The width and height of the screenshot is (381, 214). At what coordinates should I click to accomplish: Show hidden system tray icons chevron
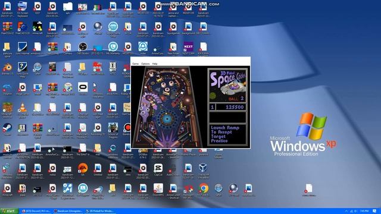point(346,211)
